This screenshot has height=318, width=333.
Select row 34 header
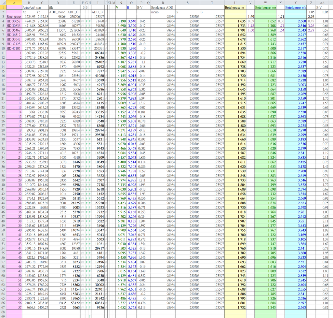[x=3, y=157]
